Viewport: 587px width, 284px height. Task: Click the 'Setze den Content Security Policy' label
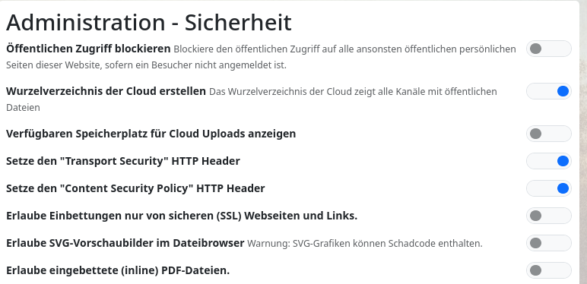(x=135, y=188)
